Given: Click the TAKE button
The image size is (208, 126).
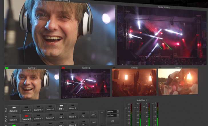Looking at the screenshot, I should coord(94,122).
